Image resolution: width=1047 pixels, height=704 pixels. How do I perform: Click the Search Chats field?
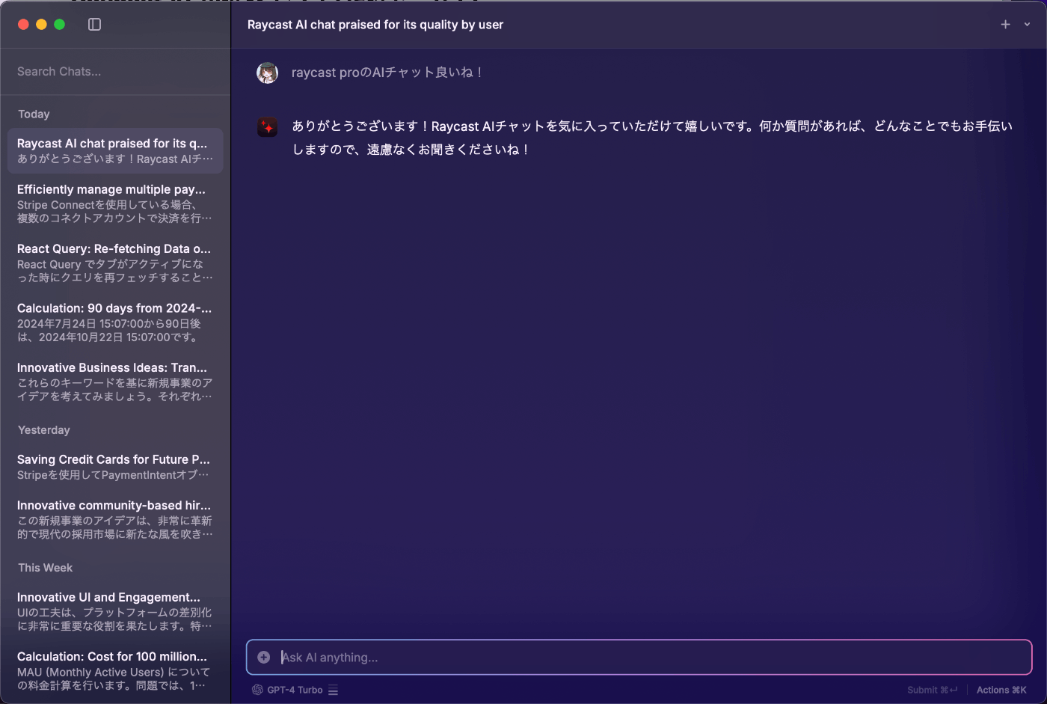115,72
